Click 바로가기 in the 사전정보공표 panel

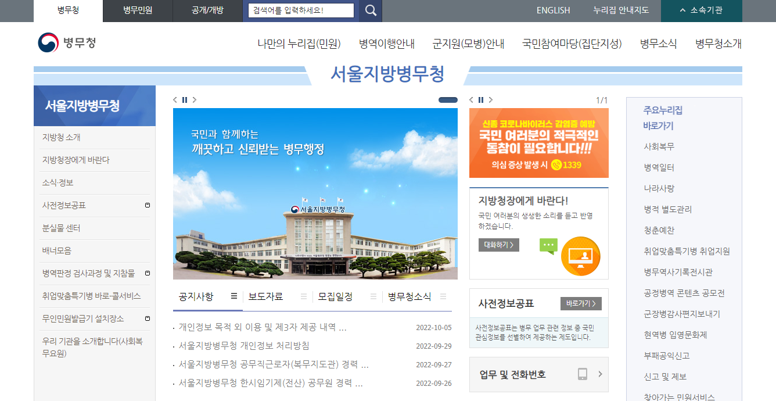581,303
